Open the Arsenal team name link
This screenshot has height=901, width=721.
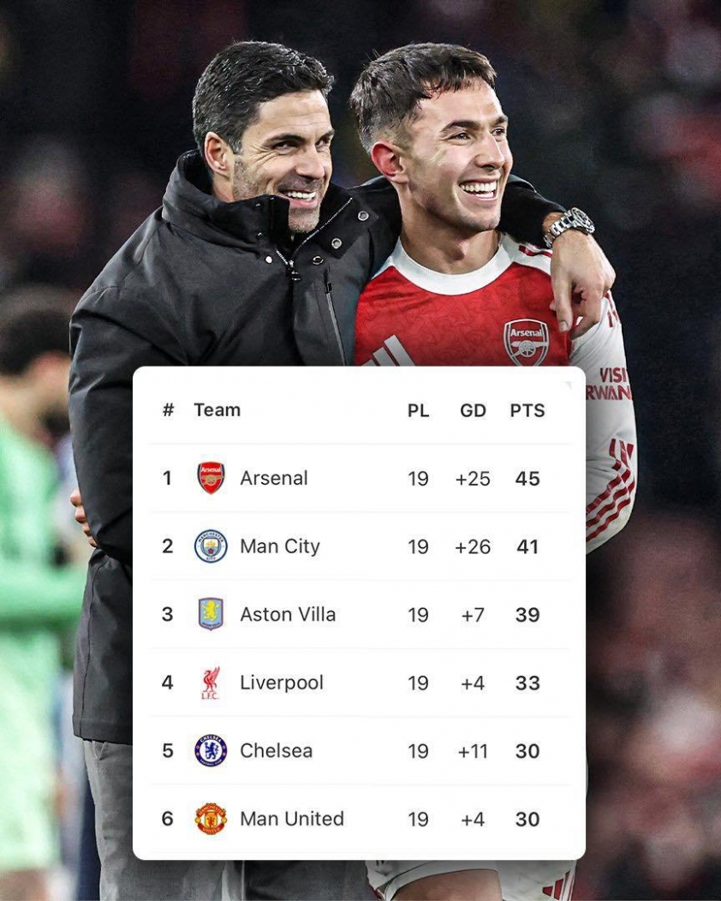(x=273, y=478)
